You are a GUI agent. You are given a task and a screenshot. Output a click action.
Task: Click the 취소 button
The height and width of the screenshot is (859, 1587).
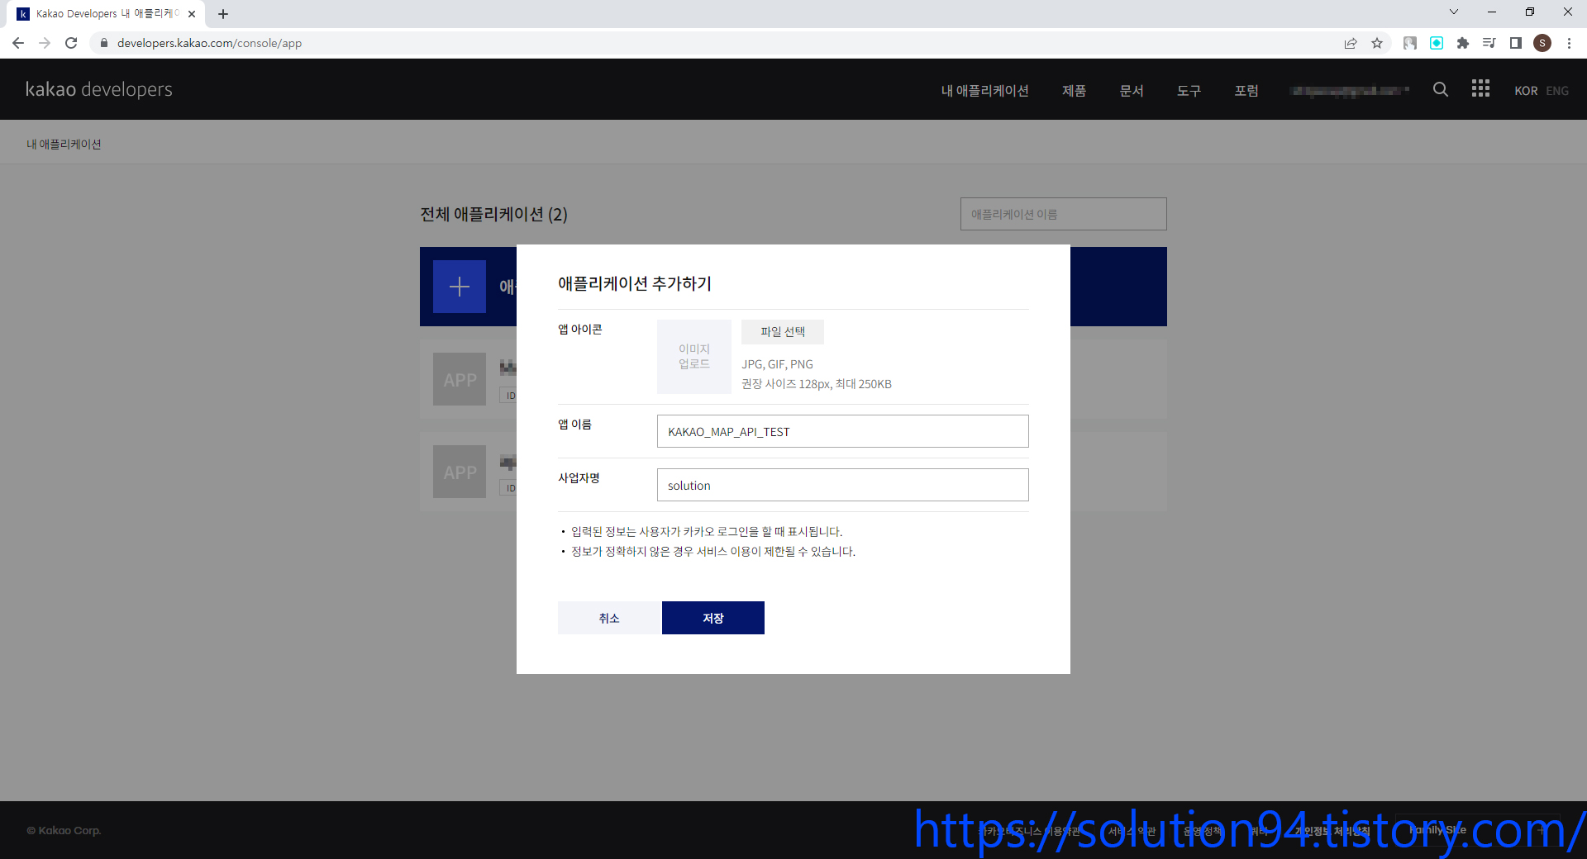[x=609, y=618]
